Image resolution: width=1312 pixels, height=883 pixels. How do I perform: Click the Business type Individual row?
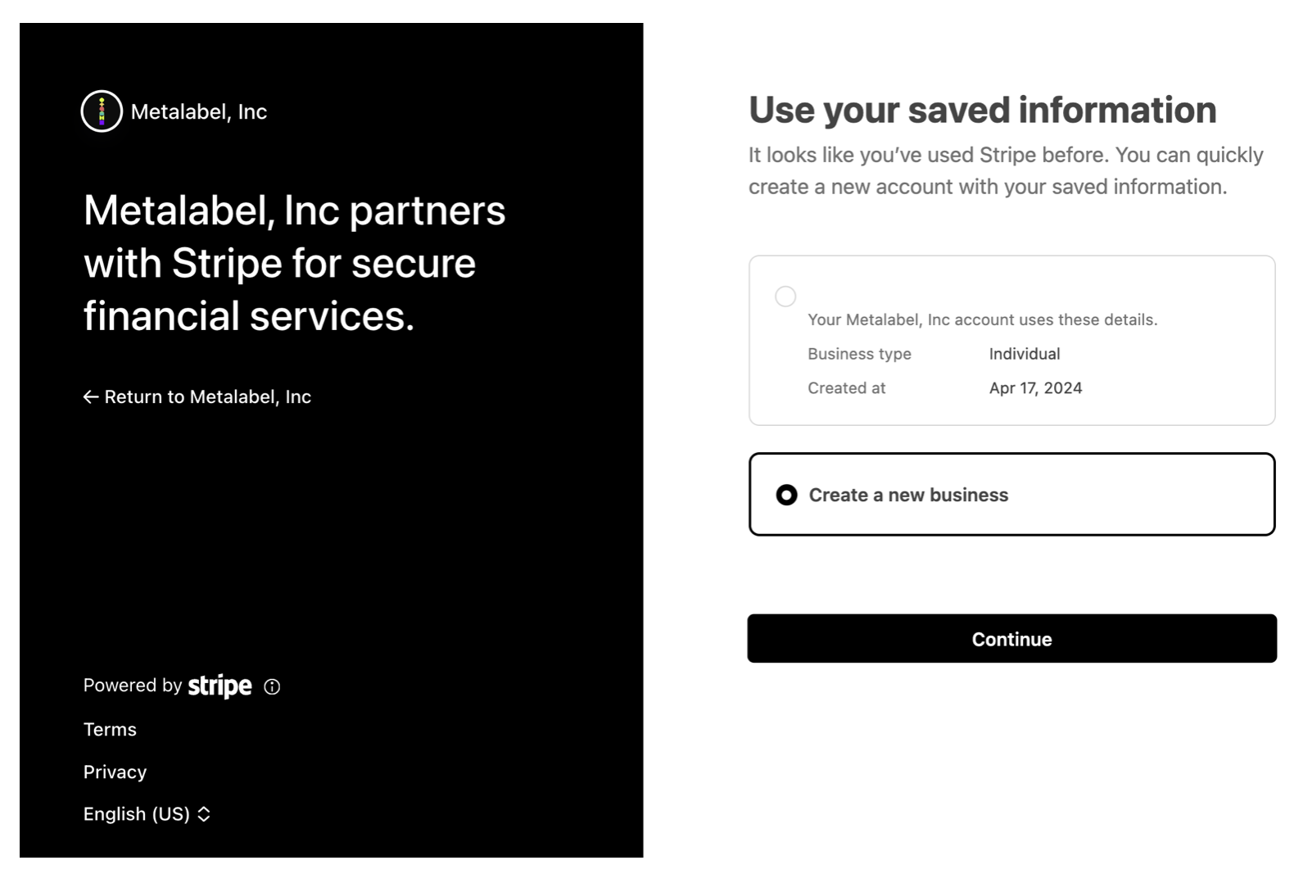(x=934, y=354)
